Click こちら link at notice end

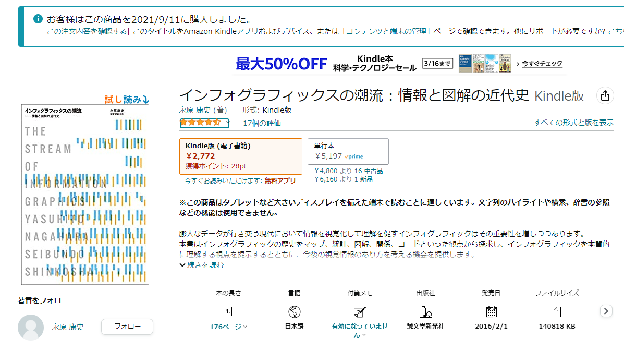point(616,31)
